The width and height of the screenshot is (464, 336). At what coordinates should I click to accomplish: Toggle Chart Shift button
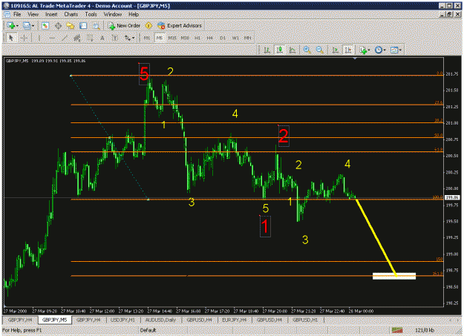tap(348, 50)
